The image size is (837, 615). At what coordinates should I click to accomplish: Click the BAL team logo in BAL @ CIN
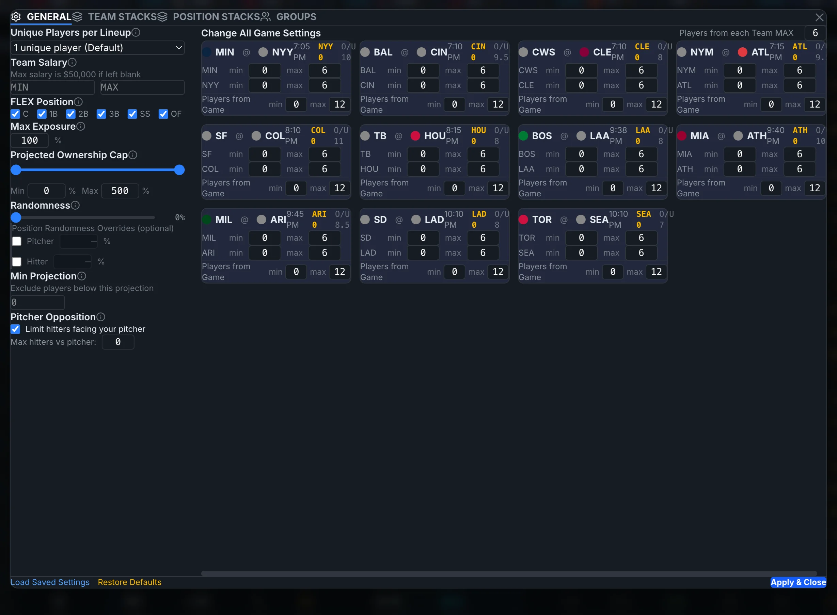[x=365, y=52]
